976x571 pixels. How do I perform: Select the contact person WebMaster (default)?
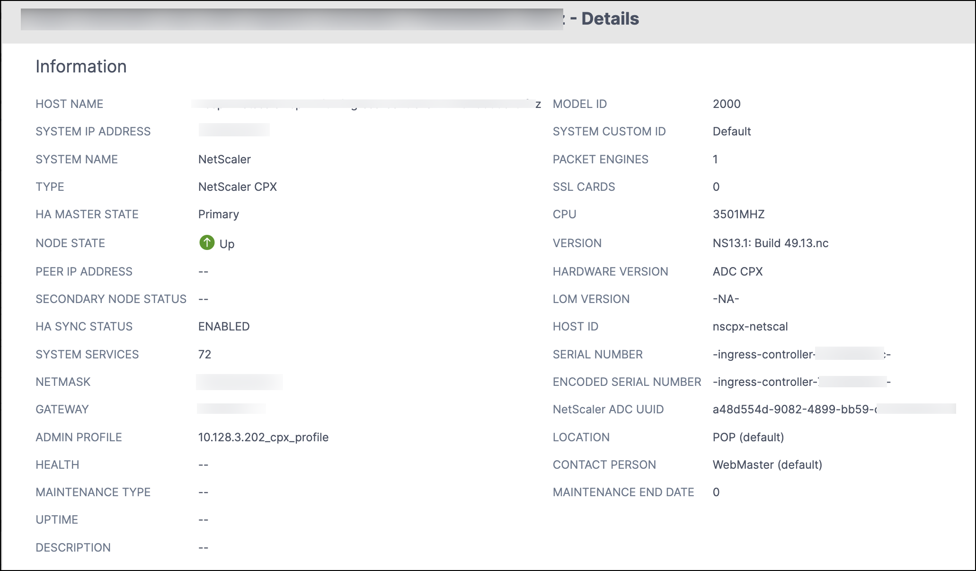point(767,464)
